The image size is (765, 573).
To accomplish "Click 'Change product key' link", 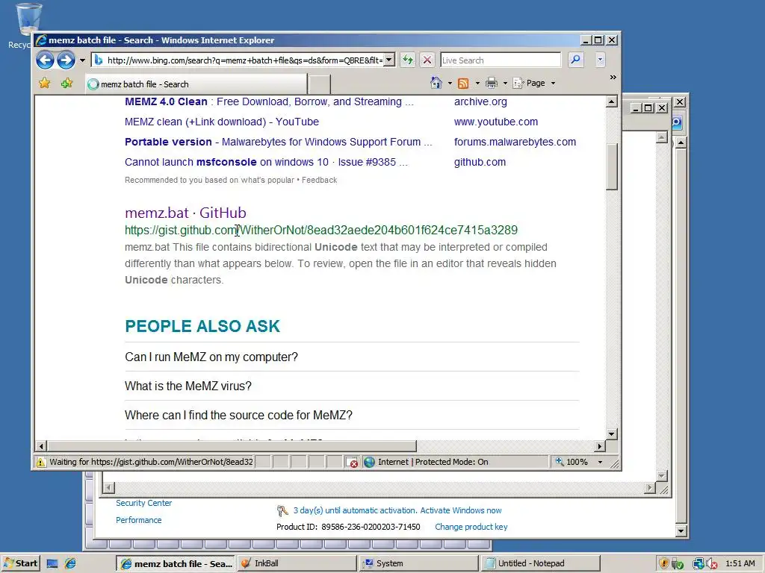I will pos(471,527).
